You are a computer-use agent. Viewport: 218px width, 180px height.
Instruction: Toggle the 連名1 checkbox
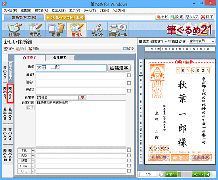[x=129, y=75]
